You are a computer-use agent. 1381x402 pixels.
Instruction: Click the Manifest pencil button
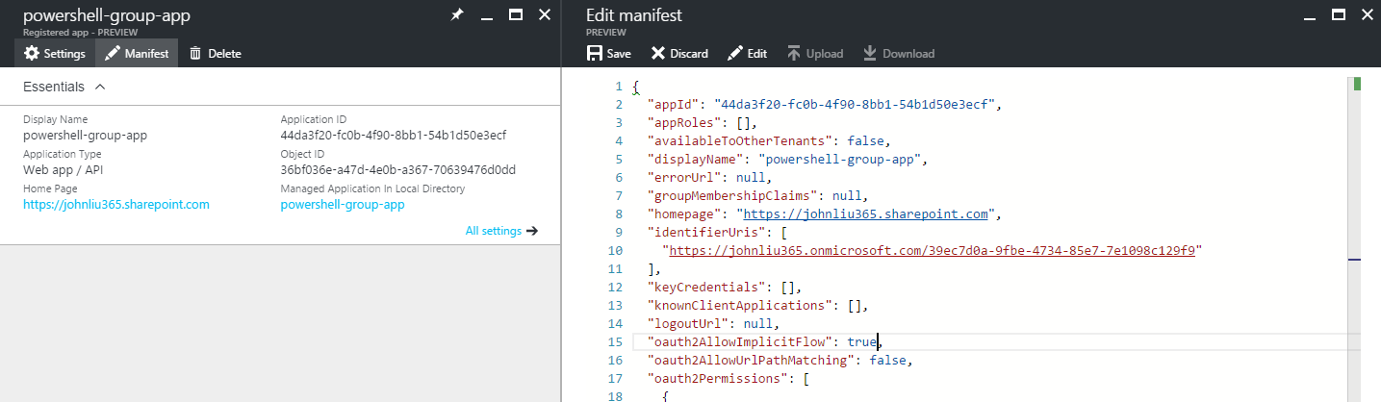coord(138,54)
